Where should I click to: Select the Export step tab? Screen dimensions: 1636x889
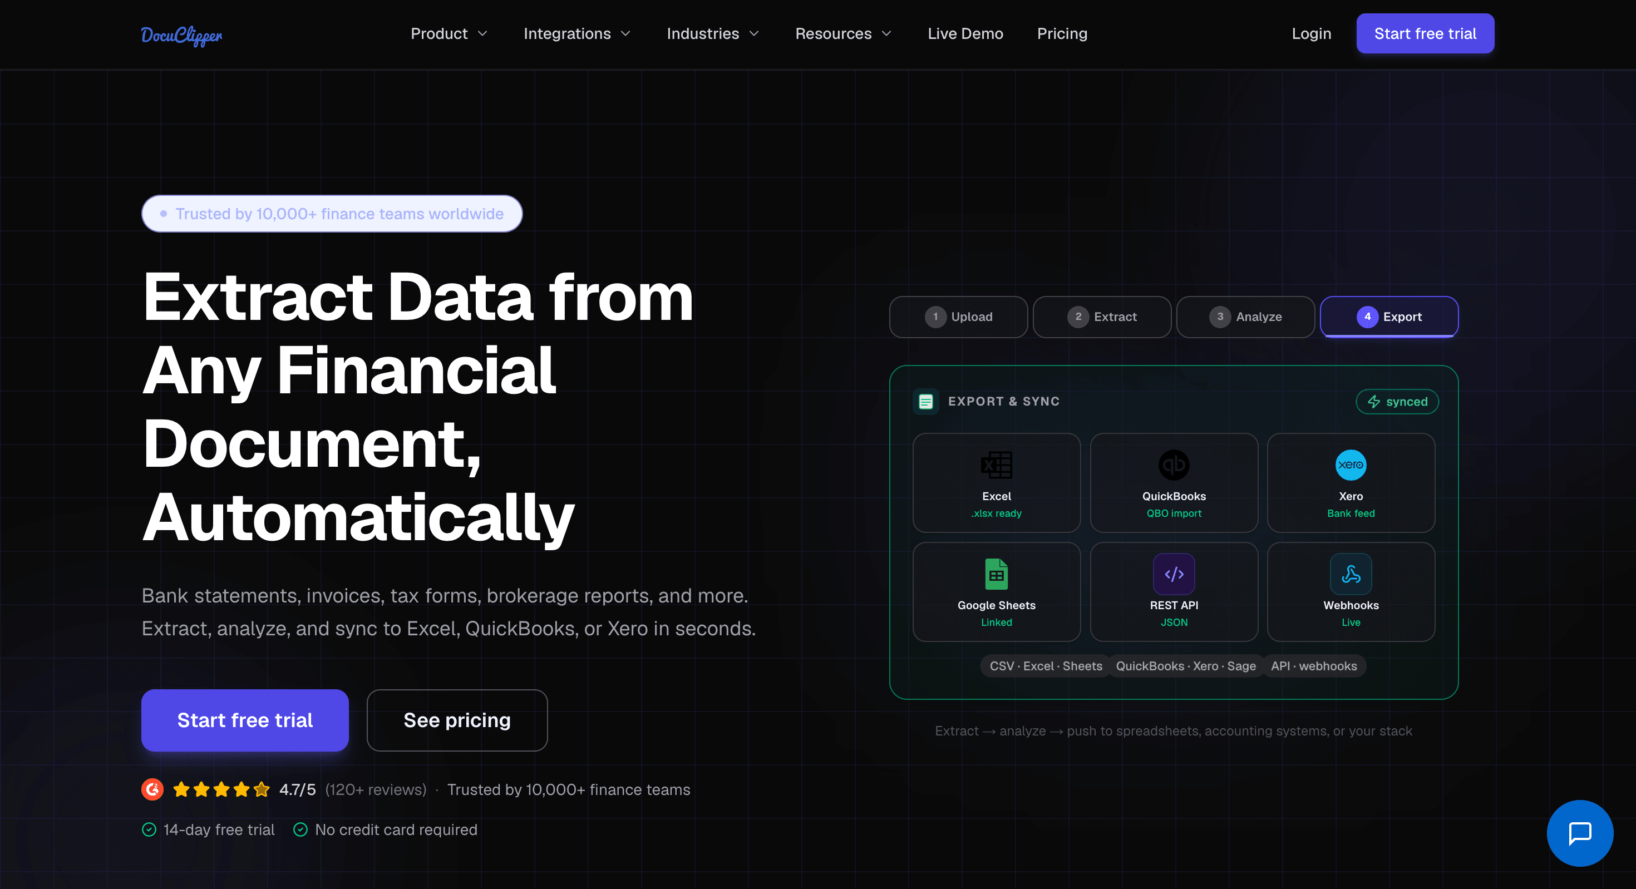[1389, 317]
